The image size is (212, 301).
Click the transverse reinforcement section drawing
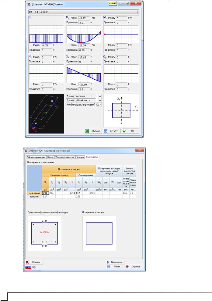[99, 233]
